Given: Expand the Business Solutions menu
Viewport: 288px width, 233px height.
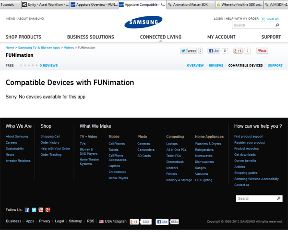Looking at the screenshot, I should 90,37.
